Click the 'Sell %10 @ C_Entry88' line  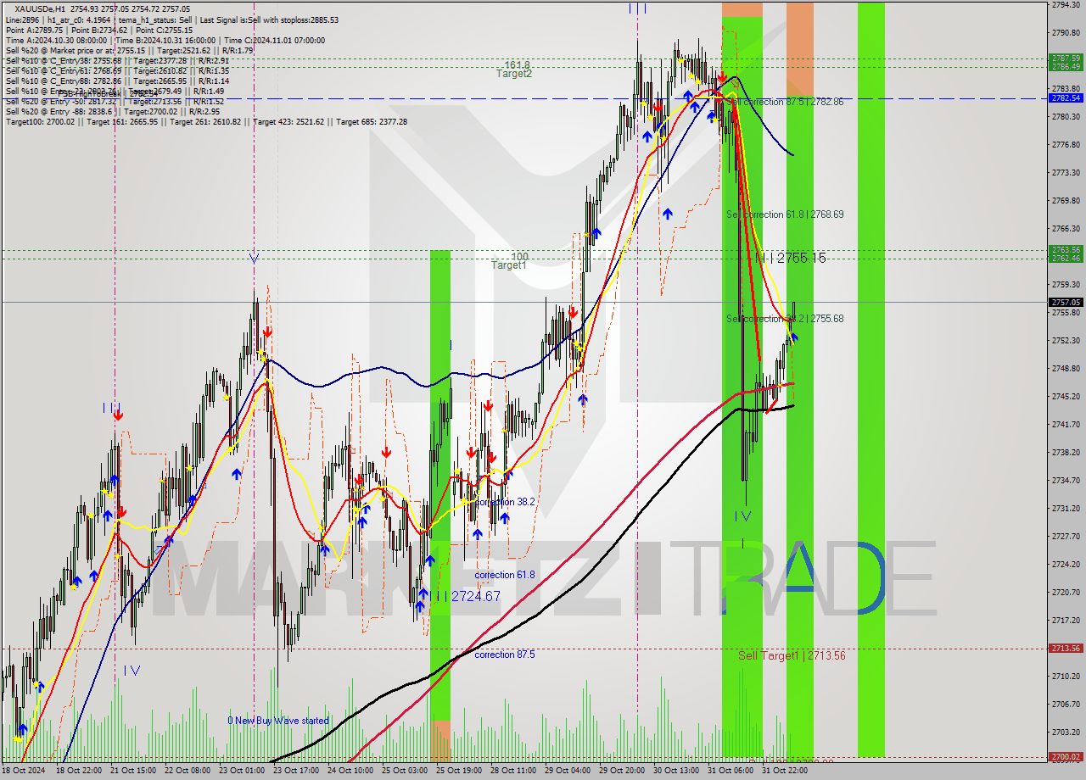[x=117, y=81]
